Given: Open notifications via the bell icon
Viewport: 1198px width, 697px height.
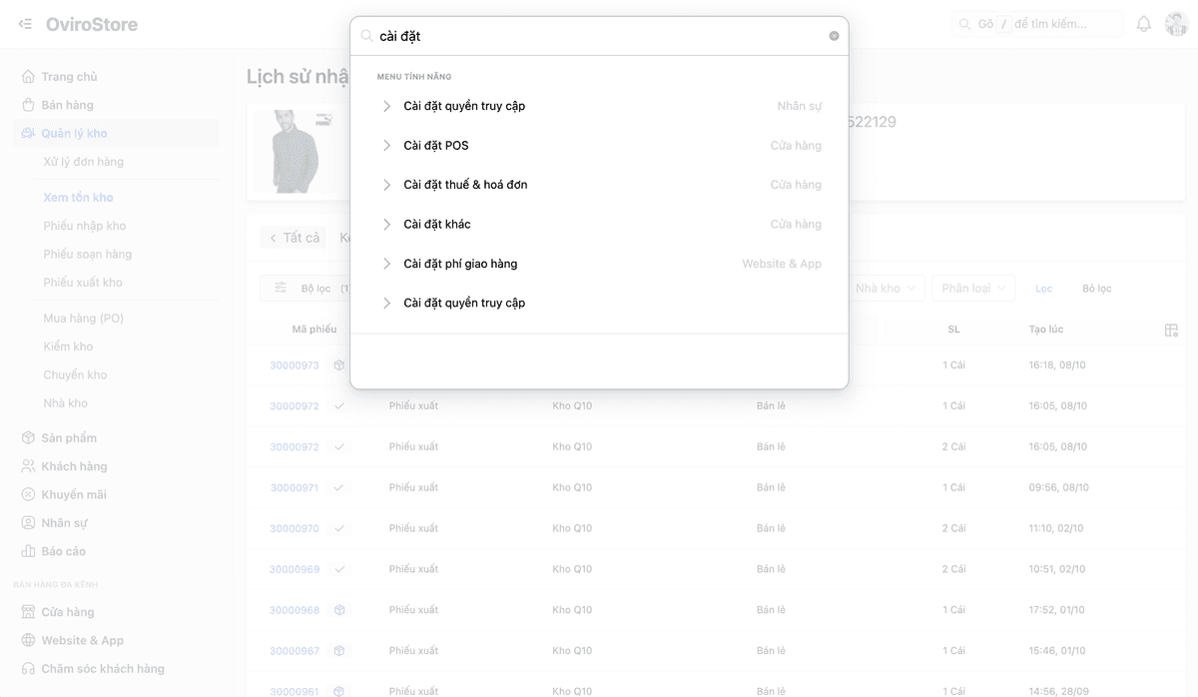Looking at the screenshot, I should click(1143, 22).
